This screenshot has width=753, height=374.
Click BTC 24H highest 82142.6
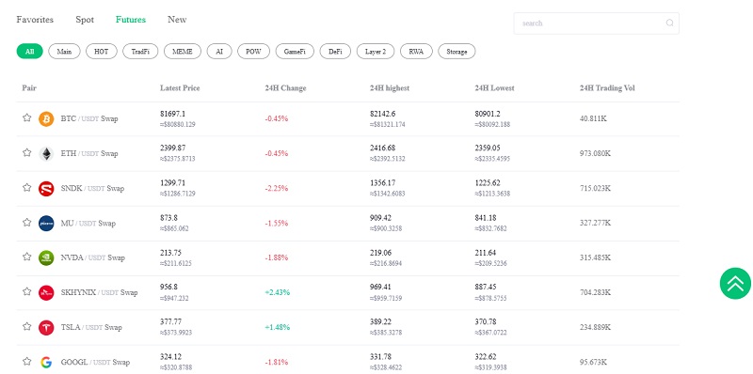coord(383,114)
